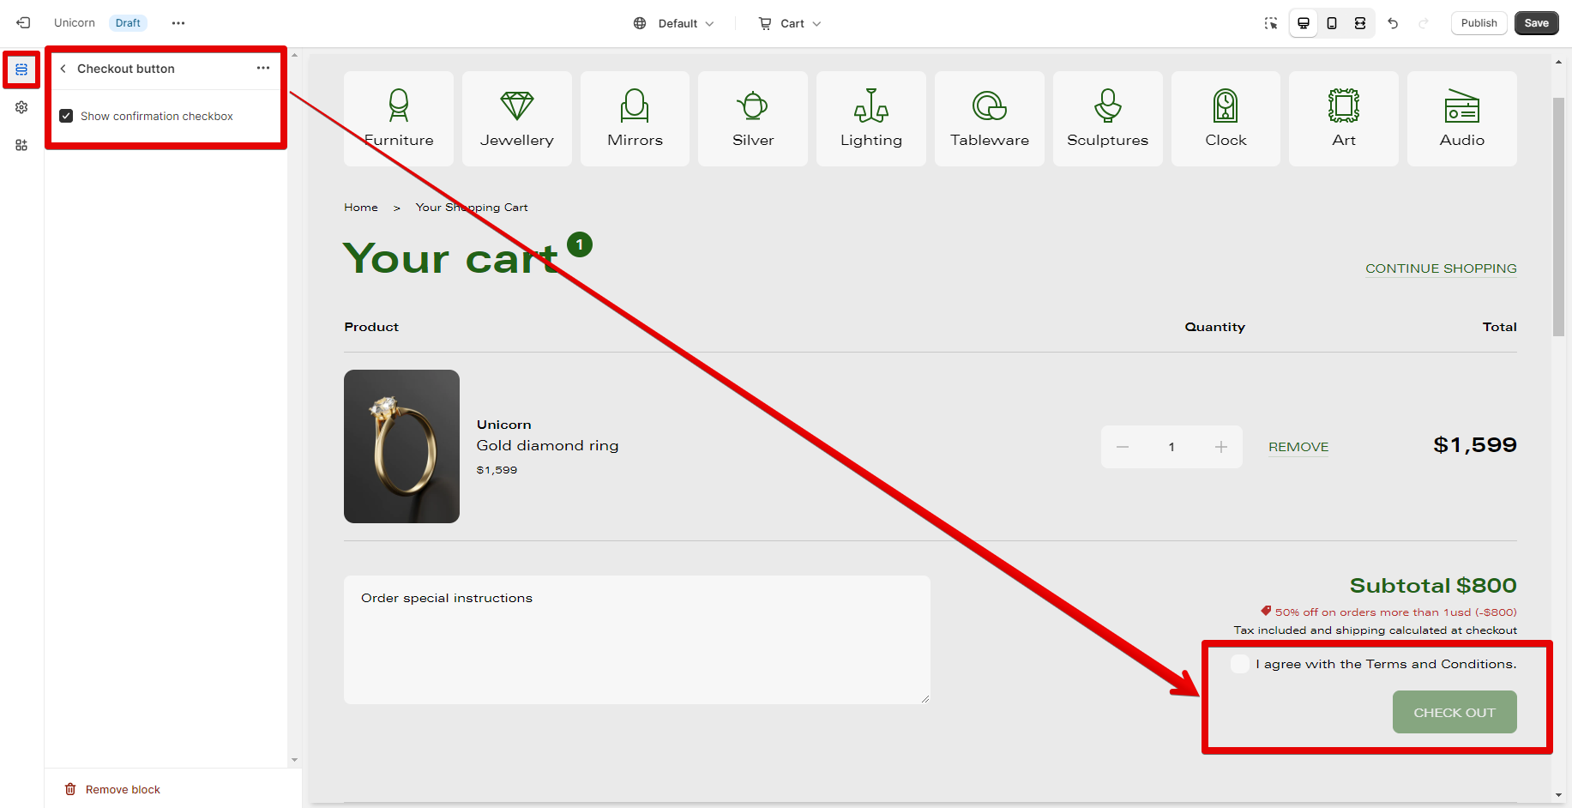Click the Order special instructions text field
The width and height of the screenshot is (1572, 808).
(x=636, y=640)
